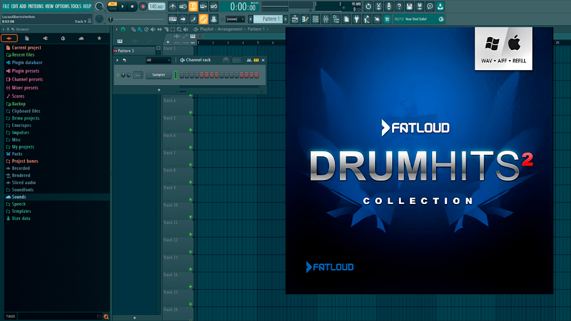Open the shopping cart content library icon
Viewport: 571px width, 321px height.
(387, 20)
